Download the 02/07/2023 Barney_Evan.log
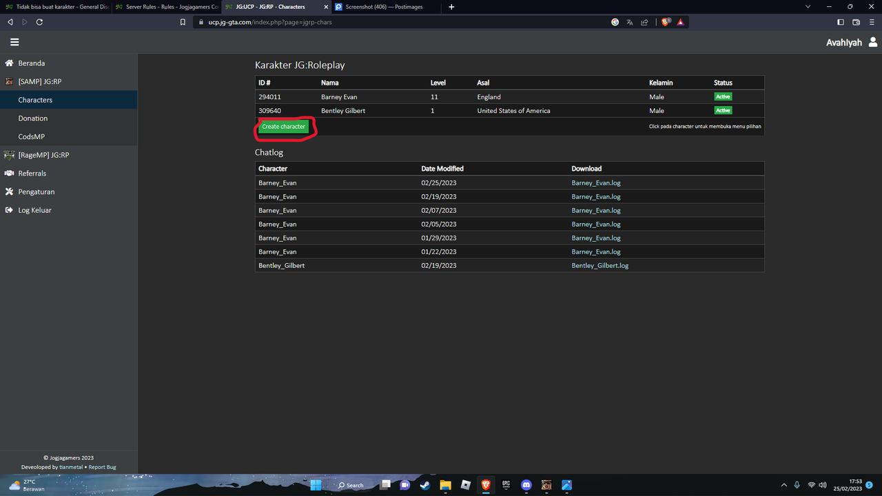The height and width of the screenshot is (496, 882). pos(596,210)
